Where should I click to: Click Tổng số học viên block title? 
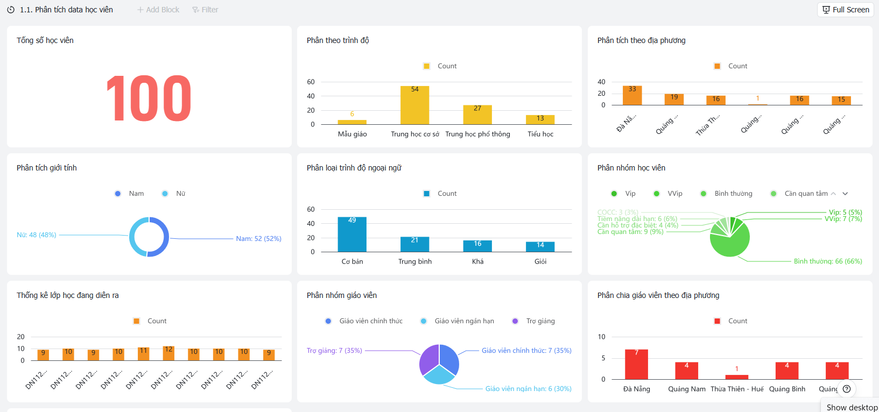[x=45, y=40]
